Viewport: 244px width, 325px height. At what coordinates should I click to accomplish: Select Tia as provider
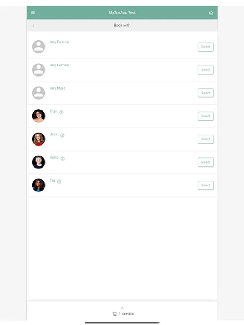point(205,185)
